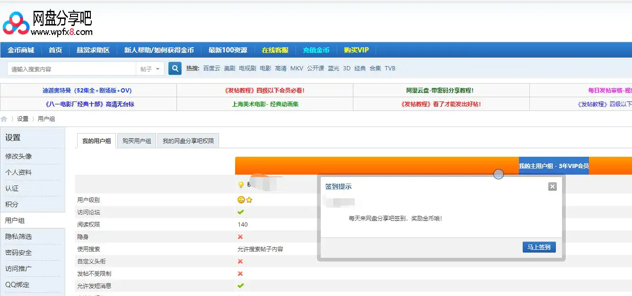The image size is (632, 296).
Task: Open 充值金币 navigation item
Action: 316,50
